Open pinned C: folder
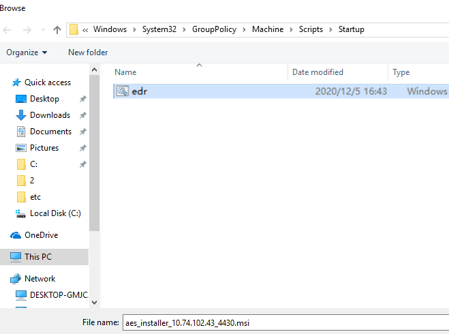Screen dimensions: 449x334 point(33,164)
